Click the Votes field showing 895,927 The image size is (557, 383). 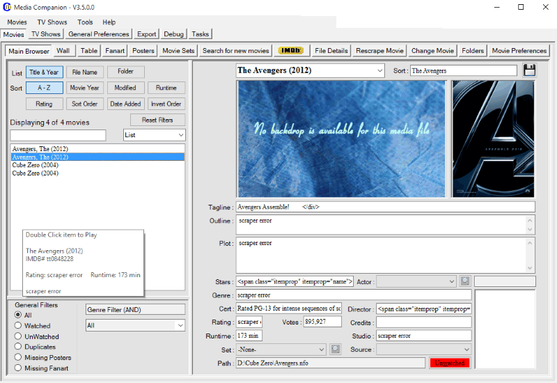pyautogui.click(x=322, y=322)
